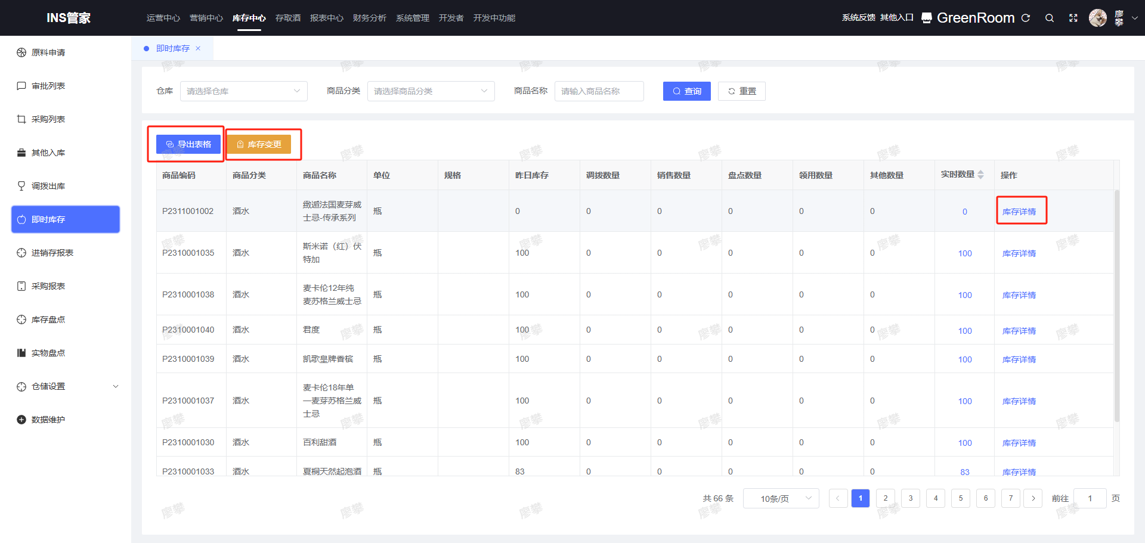Click the user avatar picture

click(x=1098, y=18)
